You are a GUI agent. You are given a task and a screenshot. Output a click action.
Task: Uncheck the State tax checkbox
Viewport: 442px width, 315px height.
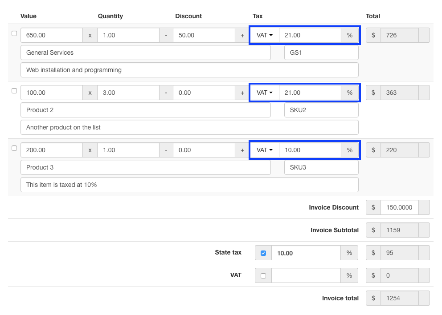tap(263, 253)
